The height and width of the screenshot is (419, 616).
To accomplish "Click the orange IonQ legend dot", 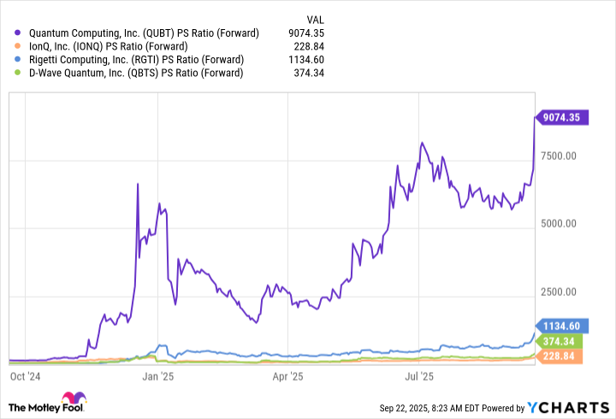I will pyautogui.click(x=18, y=46).
